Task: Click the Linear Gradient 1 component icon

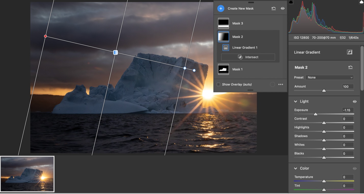Action: [226, 48]
